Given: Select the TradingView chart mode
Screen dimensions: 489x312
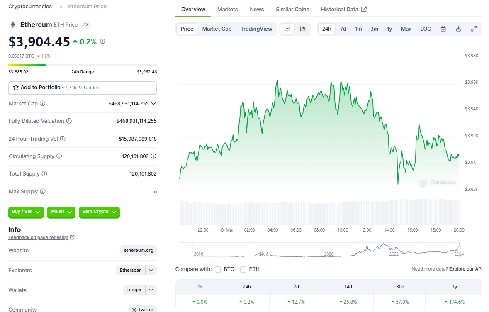Looking at the screenshot, I should (x=256, y=29).
